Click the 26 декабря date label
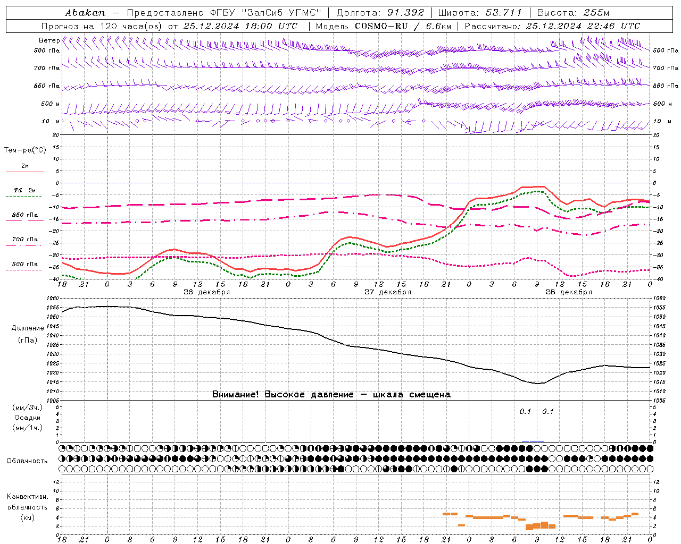This screenshot has width=681, height=544. click(206, 292)
